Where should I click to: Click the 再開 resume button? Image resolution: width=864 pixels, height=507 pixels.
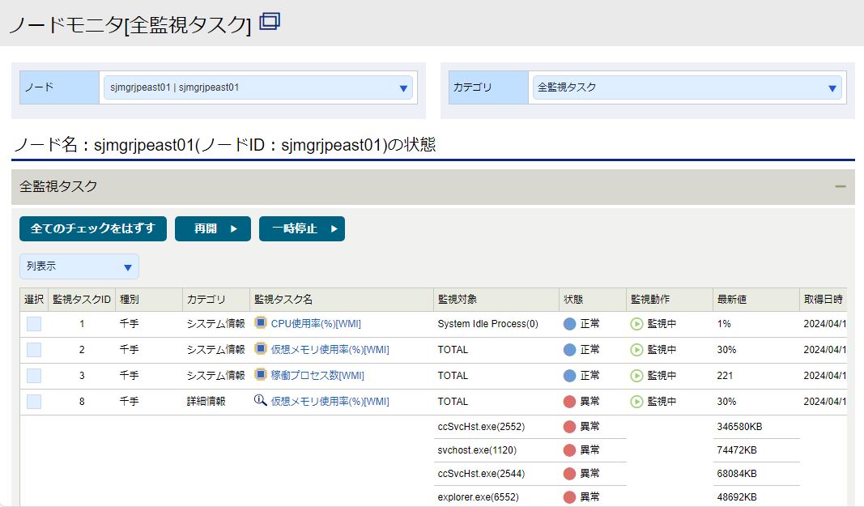[x=213, y=228]
